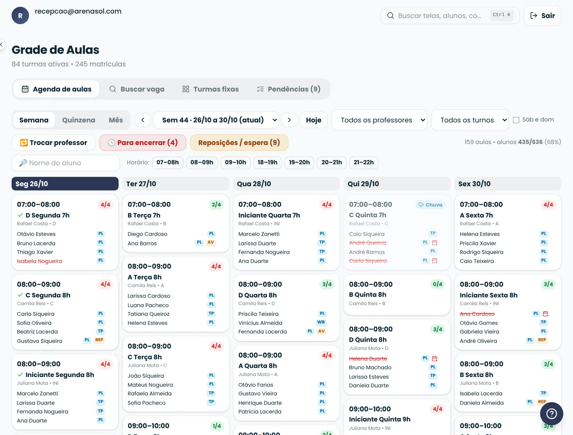
Task: Toggle the 18–19h time filter
Action: click(x=268, y=162)
